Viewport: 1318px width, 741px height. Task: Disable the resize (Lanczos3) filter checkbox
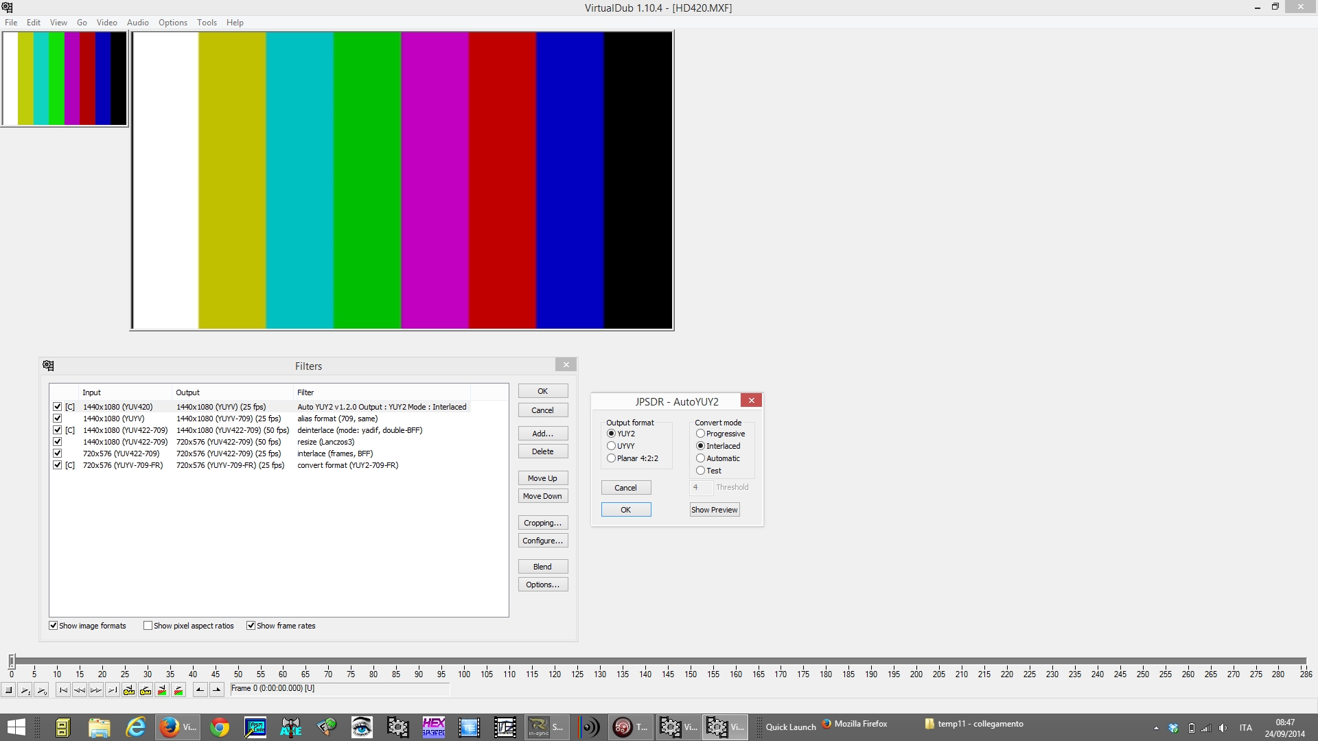pos(58,442)
